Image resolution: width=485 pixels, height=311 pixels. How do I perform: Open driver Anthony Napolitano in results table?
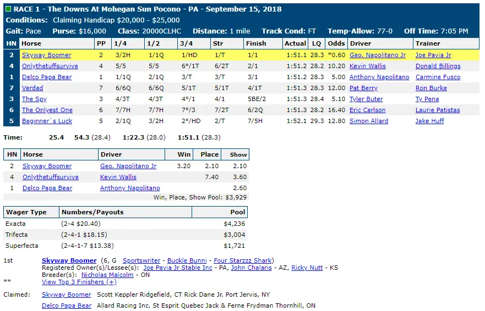379,77
